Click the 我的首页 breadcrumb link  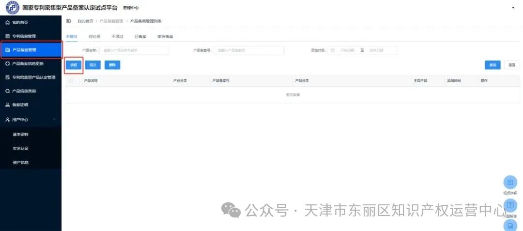point(85,21)
